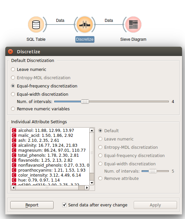This screenshot has width=185, height=219.
Task: Select individual attribute Equal-width radio
Action: [100, 164]
